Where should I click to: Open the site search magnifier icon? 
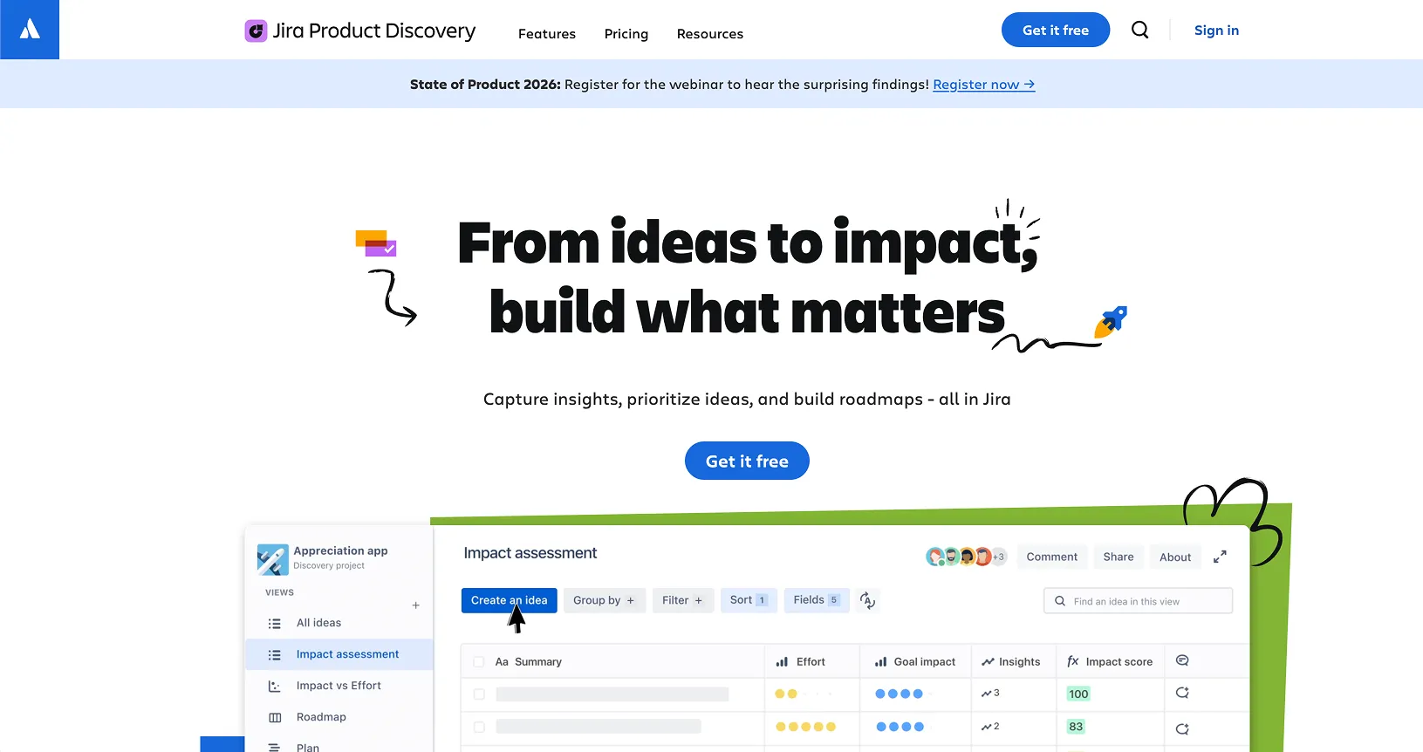pos(1139,30)
